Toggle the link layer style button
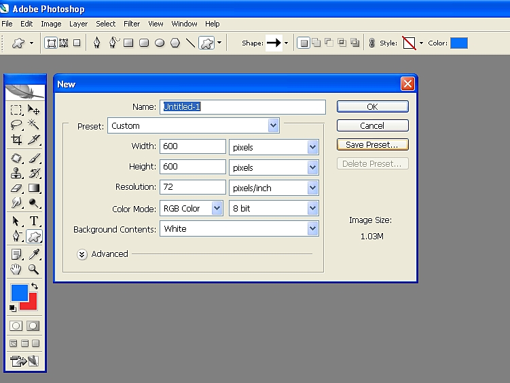The height and width of the screenshot is (383, 510). [371, 43]
